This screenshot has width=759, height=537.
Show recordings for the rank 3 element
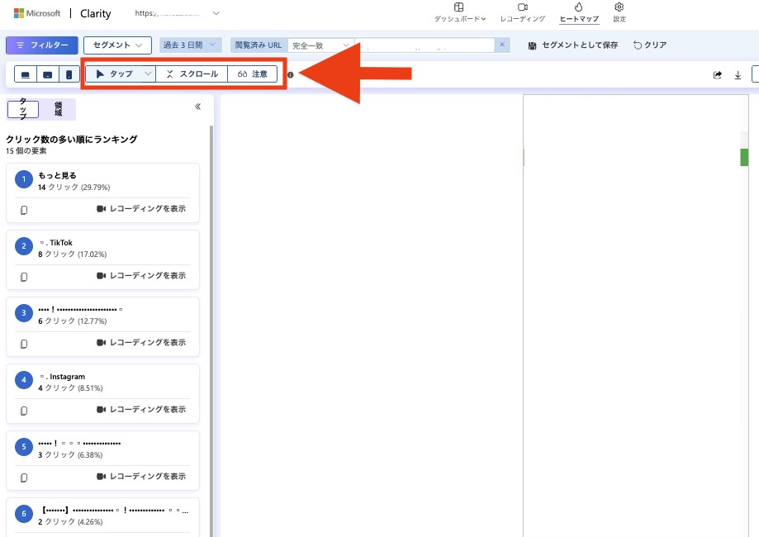point(141,342)
